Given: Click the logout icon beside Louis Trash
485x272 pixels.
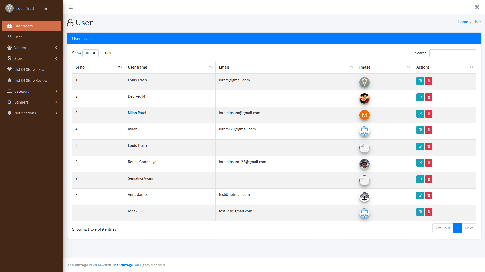Looking at the screenshot, I should pyautogui.click(x=46, y=9).
